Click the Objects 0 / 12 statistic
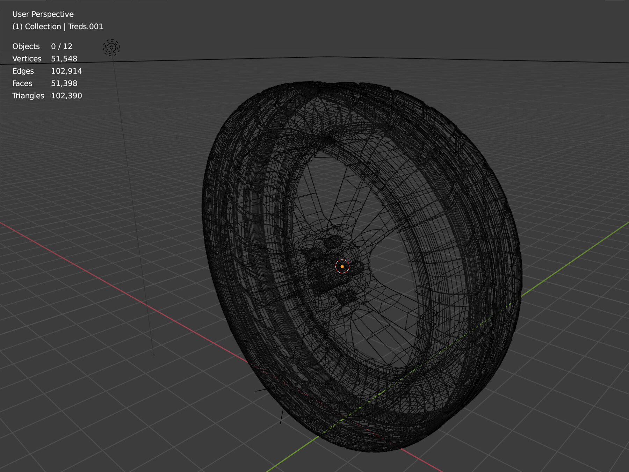Viewport: 629px width, 472px height. tap(42, 46)
